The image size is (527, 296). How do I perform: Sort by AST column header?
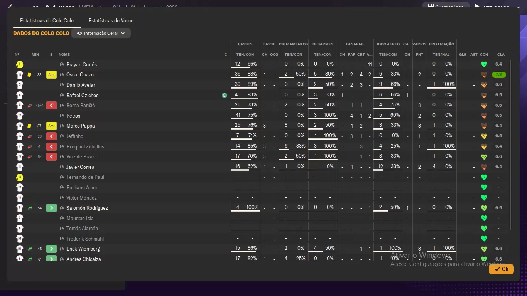pos(474,55)
